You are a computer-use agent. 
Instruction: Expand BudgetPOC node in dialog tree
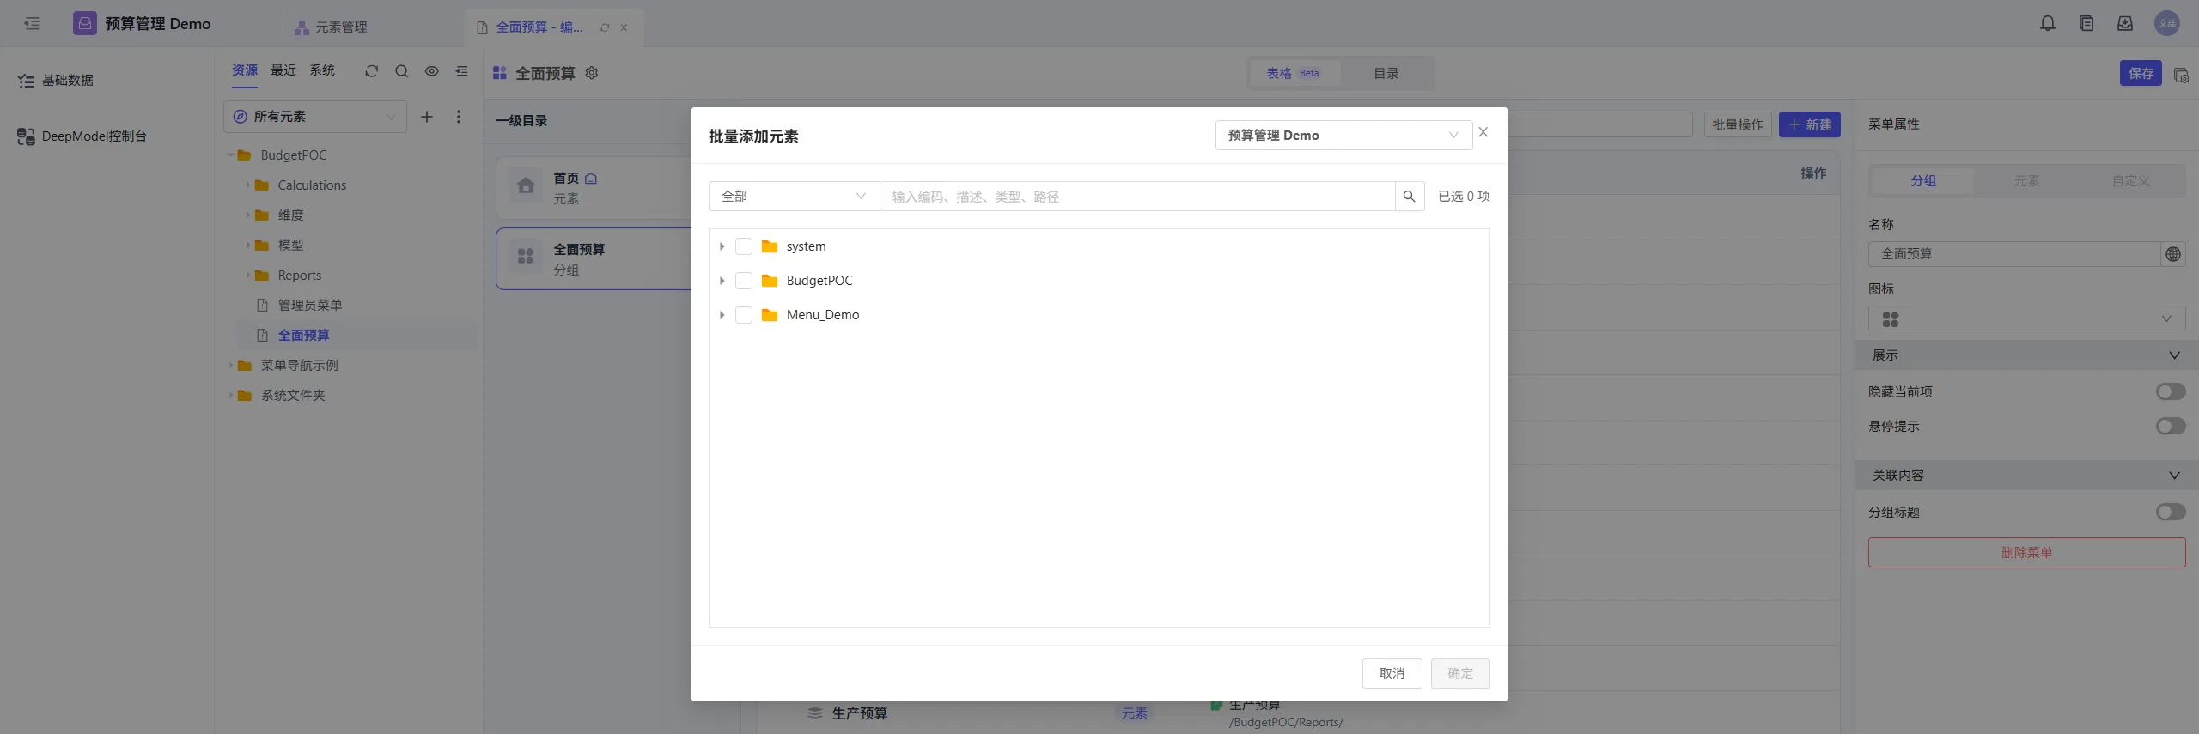722,281
